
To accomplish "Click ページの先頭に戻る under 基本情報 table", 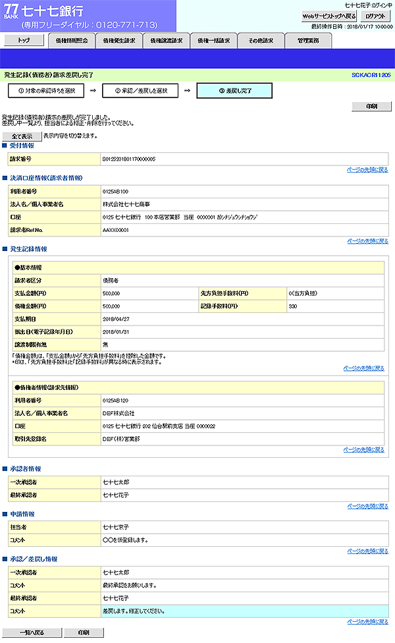I will (363, 368).
